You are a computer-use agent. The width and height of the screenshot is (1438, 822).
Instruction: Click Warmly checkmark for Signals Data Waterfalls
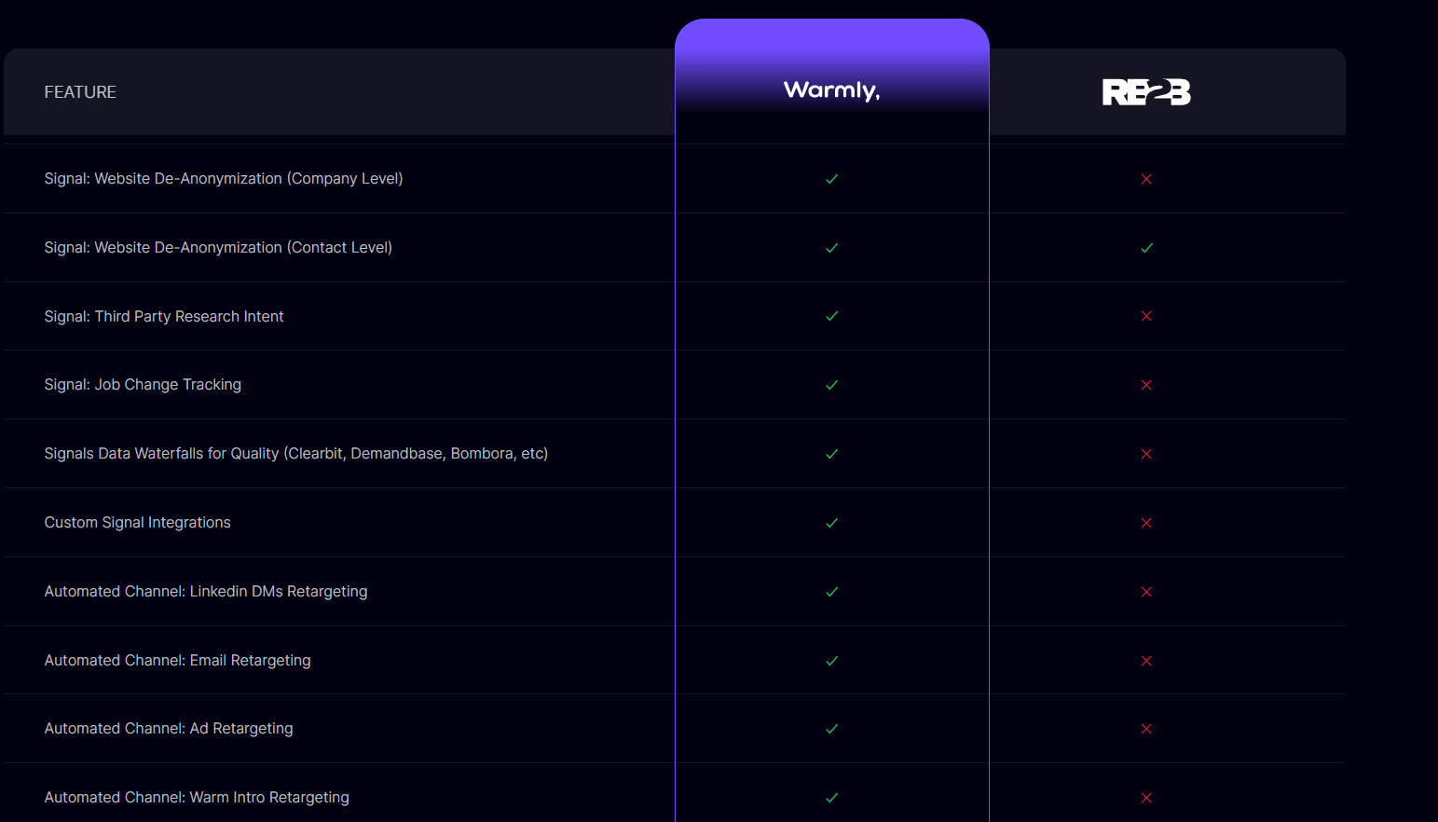tap(832, 454)
